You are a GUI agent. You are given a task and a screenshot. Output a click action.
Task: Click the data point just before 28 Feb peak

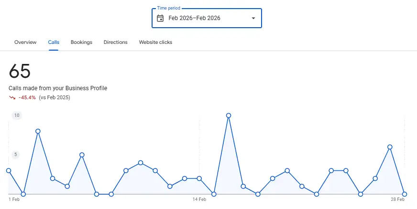pyautogui.click(x=375, y=178)
